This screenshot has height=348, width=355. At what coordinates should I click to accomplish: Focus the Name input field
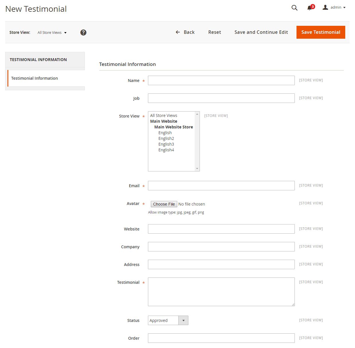point(221,81)
